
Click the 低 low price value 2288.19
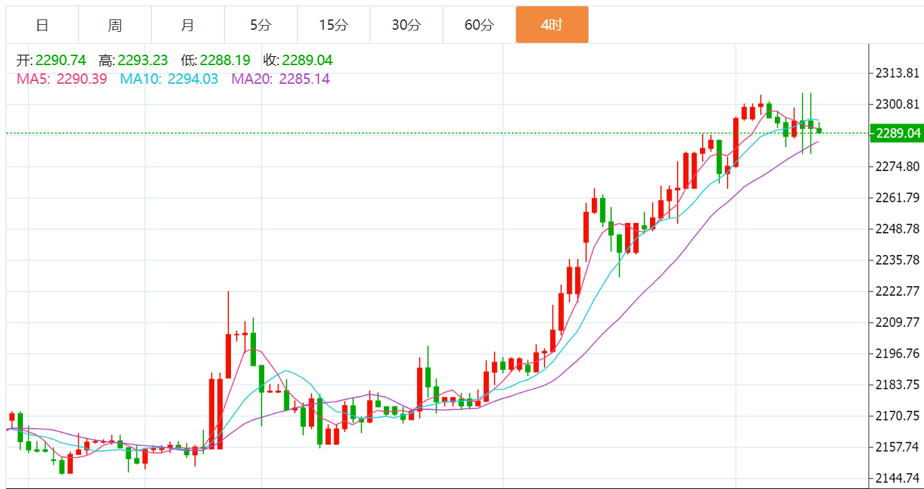pyautogui.click(x=225, y=60)
